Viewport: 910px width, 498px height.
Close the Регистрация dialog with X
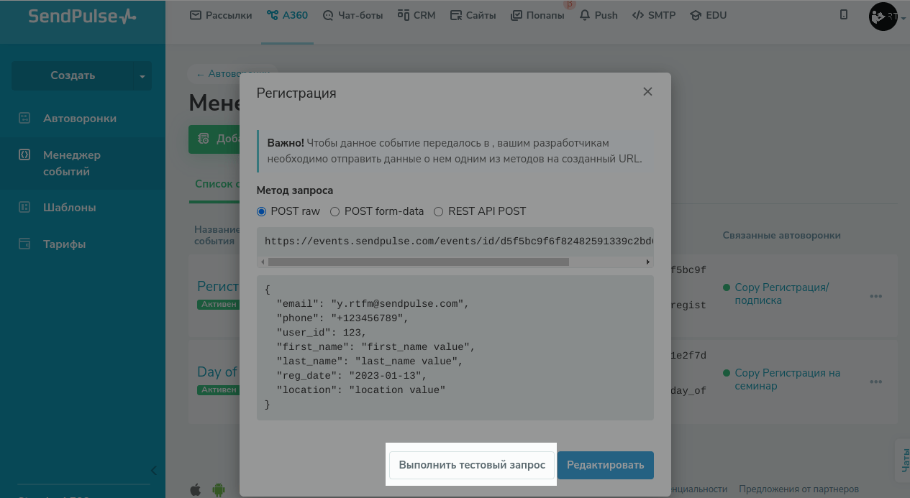647,92
